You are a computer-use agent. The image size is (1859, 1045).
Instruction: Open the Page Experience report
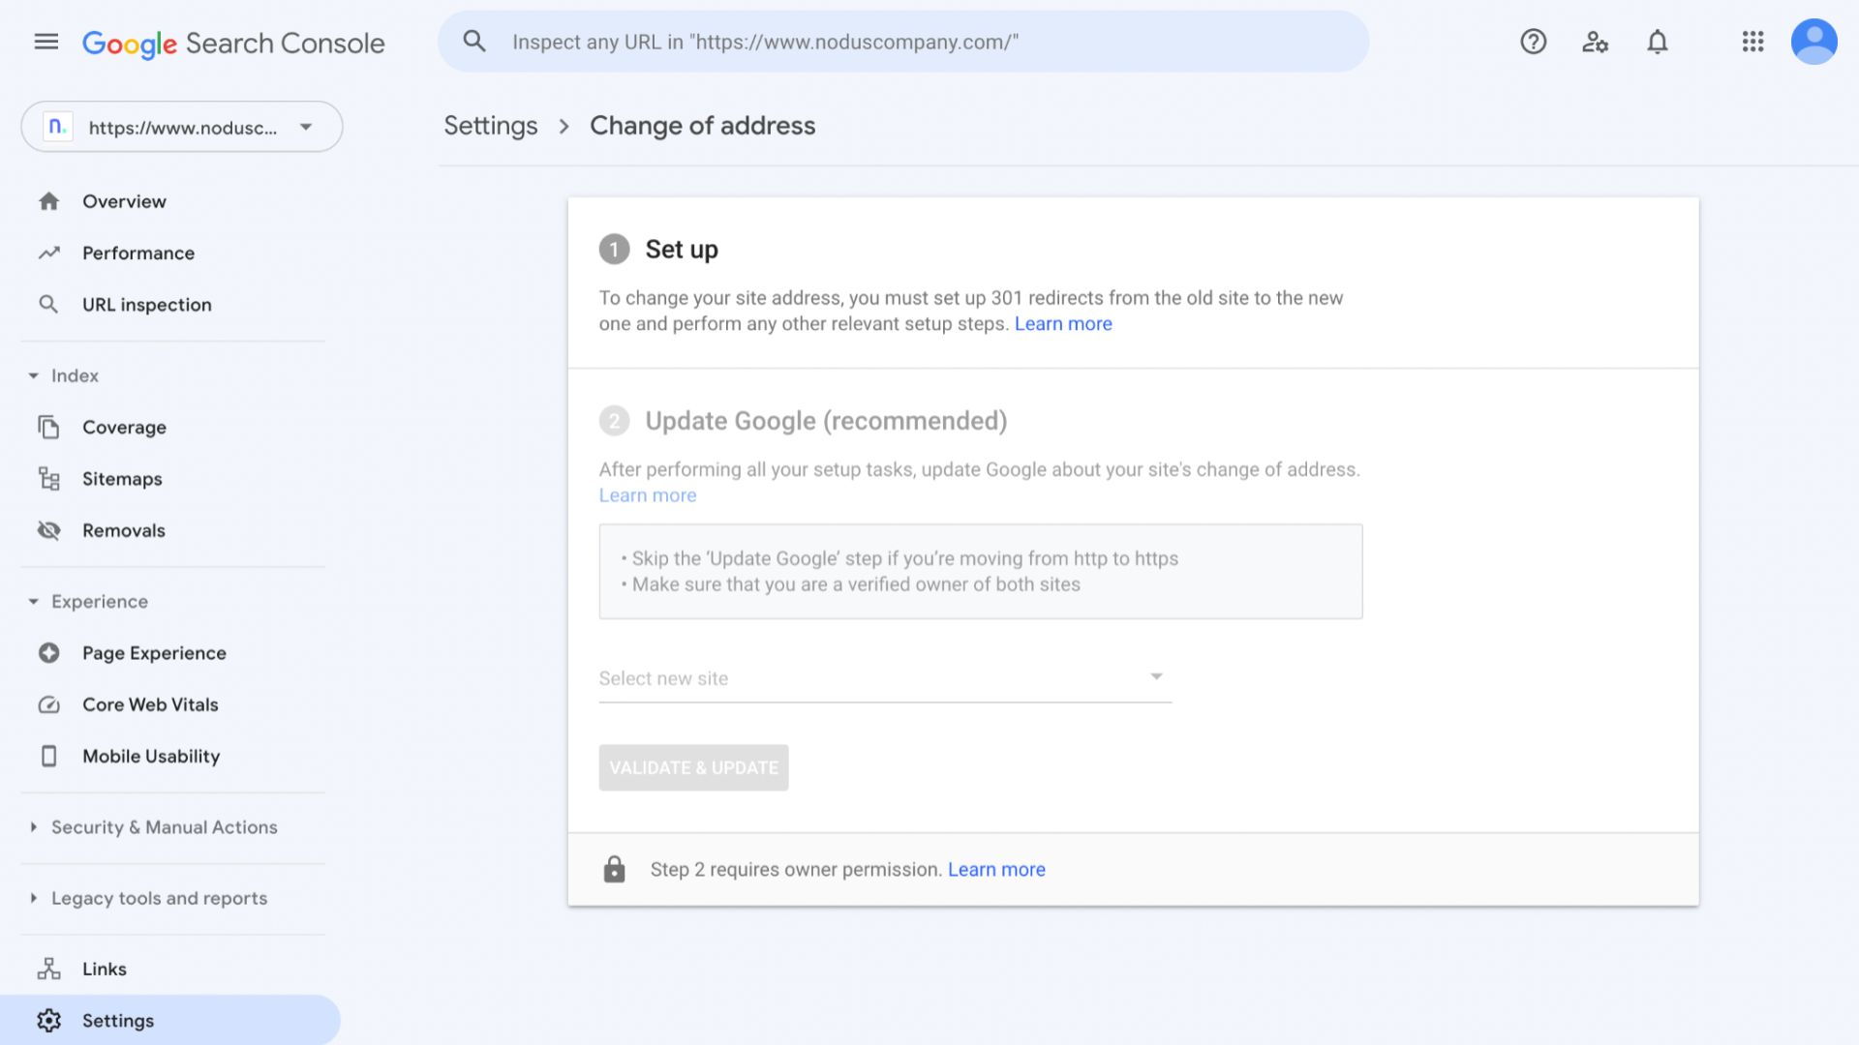pos(154,652)
